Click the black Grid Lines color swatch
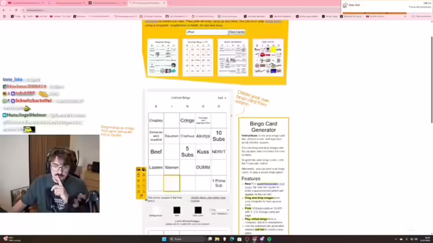Viewport: 433px width, 243px height. tap(198, 210)
